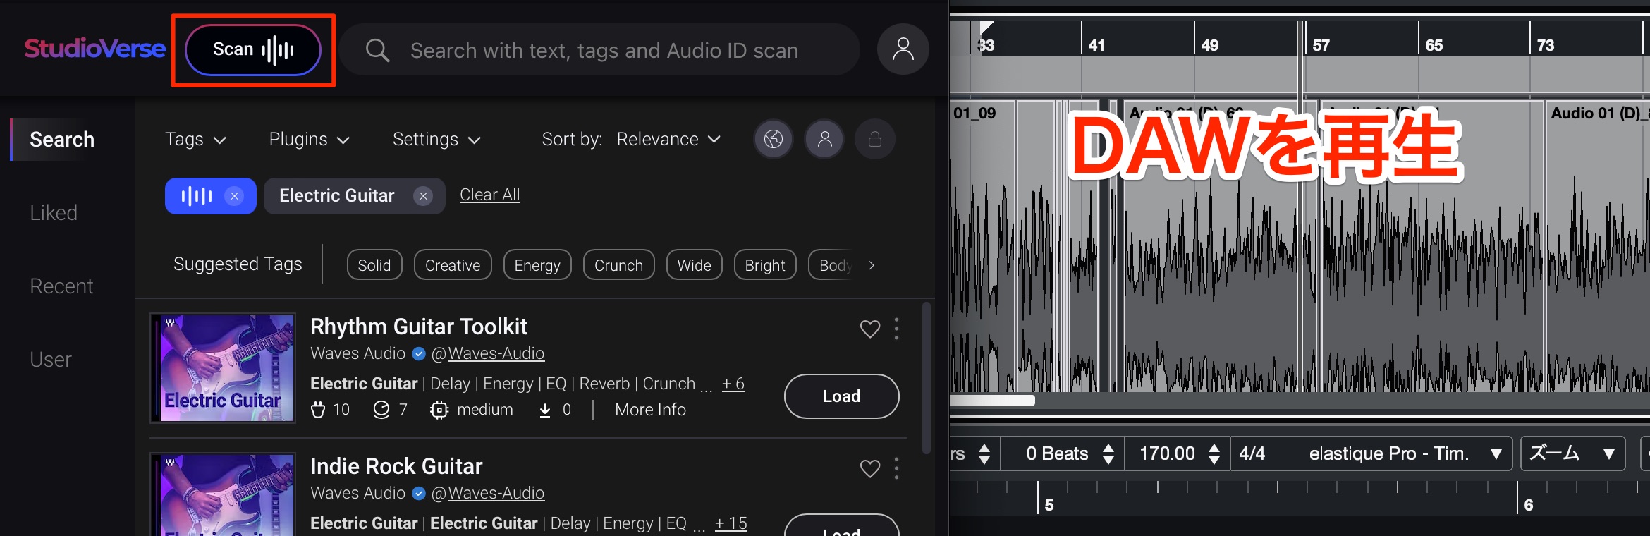The height and width of the screenshot is (536, 1650).
Task: Toggle the public globe filter
Action: coord(774,140)
